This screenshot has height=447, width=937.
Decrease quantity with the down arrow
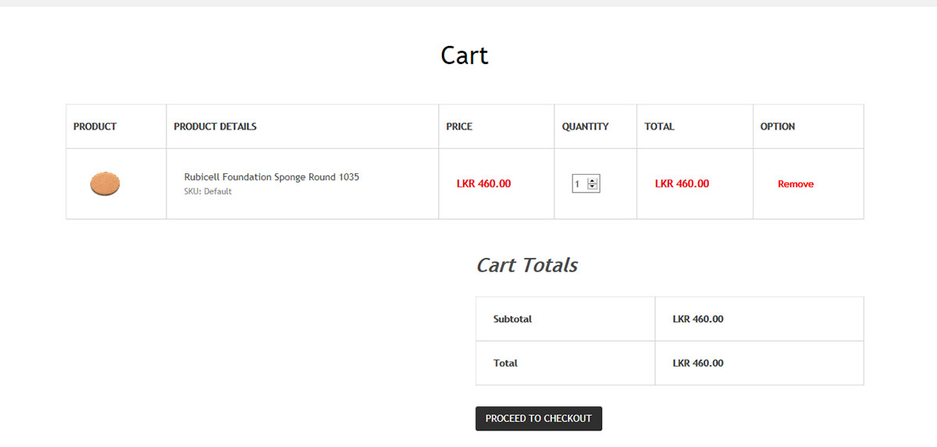[593, 187]
